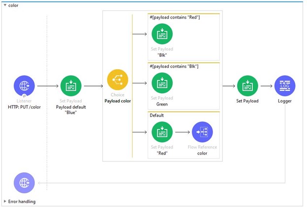Click the HTTP Listener icon
The height and width of the screenshot is (207, 307).
tap(24, 86)
